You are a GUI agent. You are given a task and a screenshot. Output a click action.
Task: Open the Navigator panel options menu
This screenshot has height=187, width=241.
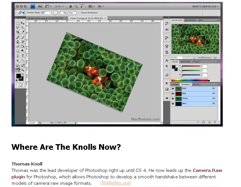coord(218,20)
